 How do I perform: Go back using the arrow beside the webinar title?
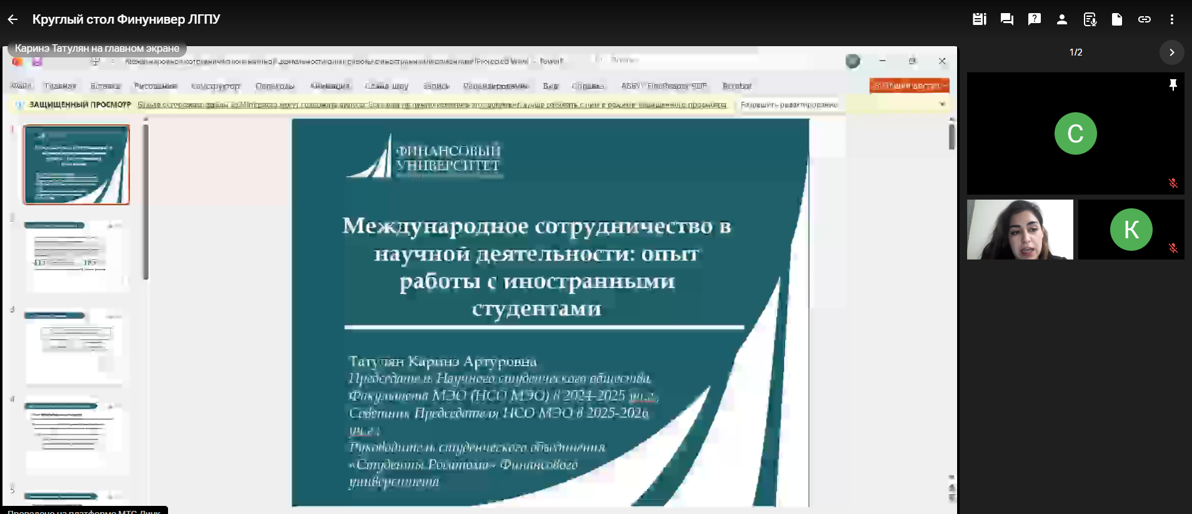[12, 19]
